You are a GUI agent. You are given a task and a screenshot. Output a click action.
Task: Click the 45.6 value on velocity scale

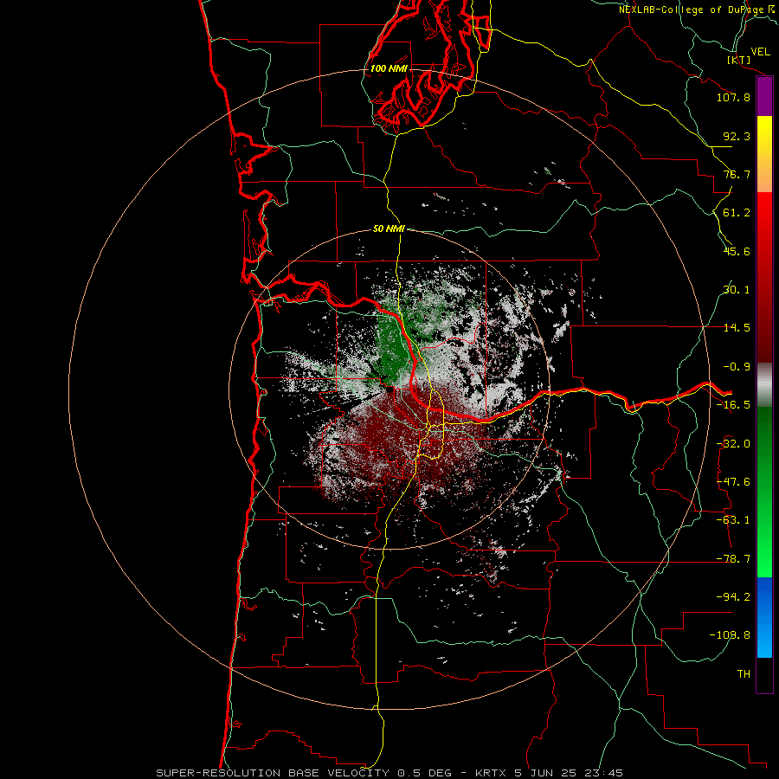pyautogui.click(x=737, y=251)
